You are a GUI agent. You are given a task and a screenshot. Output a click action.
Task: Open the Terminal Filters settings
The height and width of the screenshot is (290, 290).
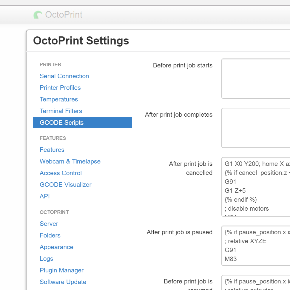(x=61, y=111)
